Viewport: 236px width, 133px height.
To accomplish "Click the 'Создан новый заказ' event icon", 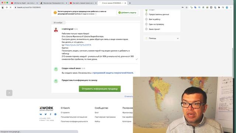I will click(x=56, y=69).
